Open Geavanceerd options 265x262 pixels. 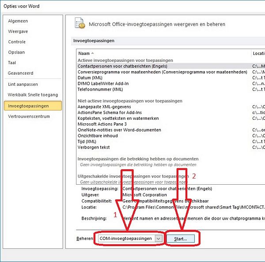(20, 73)
